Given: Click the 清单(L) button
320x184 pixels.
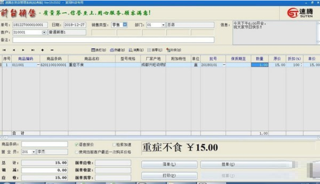Looking at the screenshot, I should pyautogui.click(x=169, y=164).
